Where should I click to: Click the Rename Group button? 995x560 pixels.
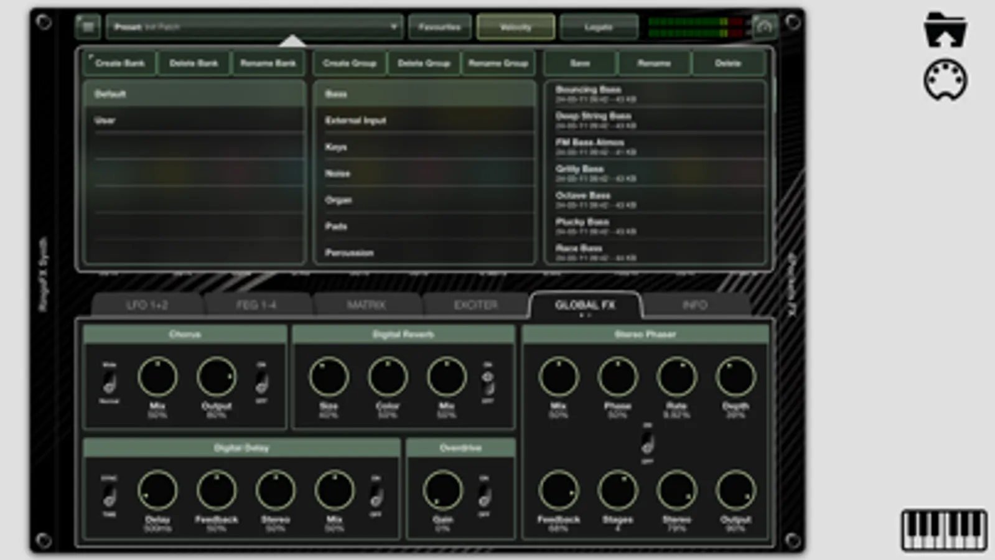(498, 63)
